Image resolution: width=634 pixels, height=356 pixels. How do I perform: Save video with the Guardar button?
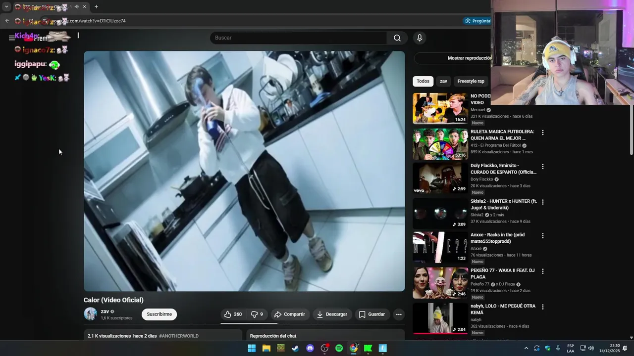click(x=371, y=314)
